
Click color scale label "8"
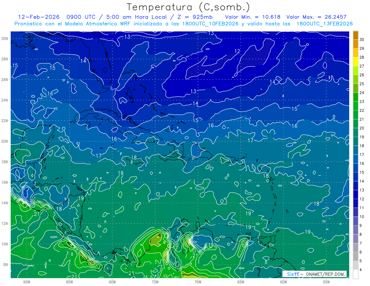(361, 234)
